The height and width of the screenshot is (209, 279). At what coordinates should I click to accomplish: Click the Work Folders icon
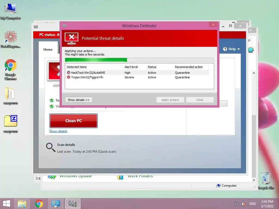[x=120, y=177]
